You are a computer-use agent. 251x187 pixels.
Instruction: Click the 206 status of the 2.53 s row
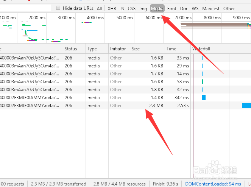tap(69, 106)
